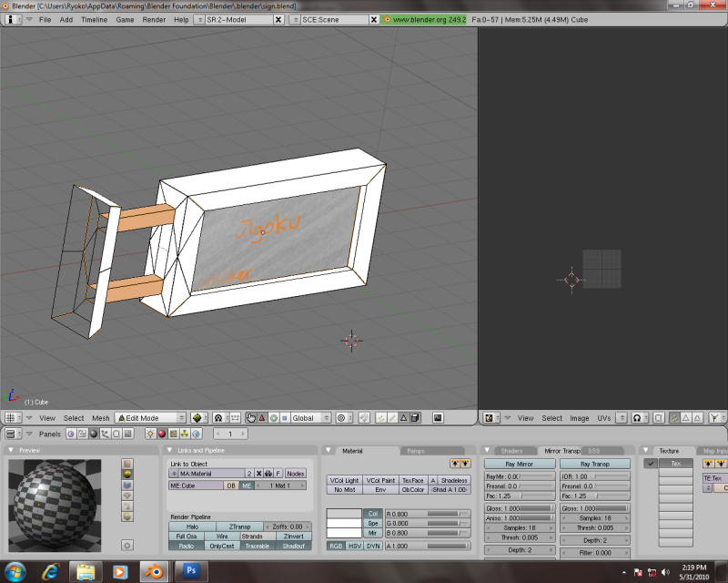728x583 pixels.
Task: Enable Ray Mirror in Mirror Transp
Action: (520, 464)
